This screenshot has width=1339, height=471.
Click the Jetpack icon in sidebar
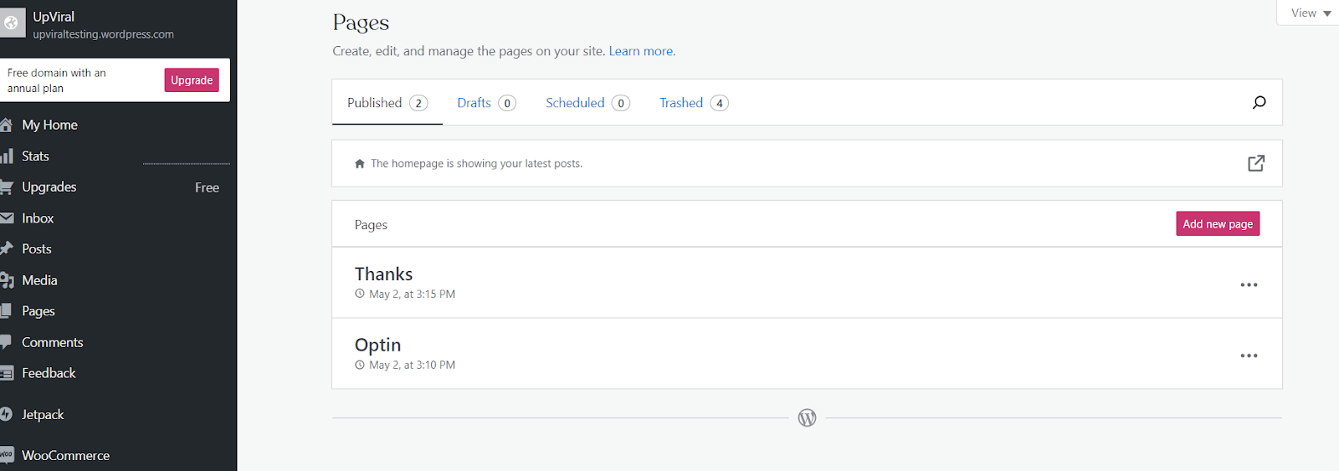(x=7, y=414)
